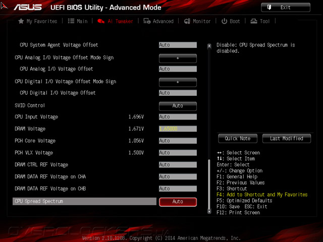The width and height of the screenshot is (323, 242).
Task: Select CPU System Agent Voltage Offset label
Action: (x=59, y=45)
